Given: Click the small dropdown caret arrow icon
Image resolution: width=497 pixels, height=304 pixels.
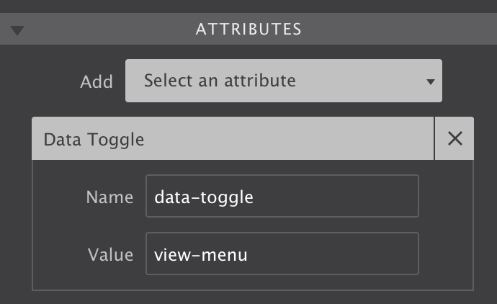Looking at the screenshot, I should (x=431, y=82).
